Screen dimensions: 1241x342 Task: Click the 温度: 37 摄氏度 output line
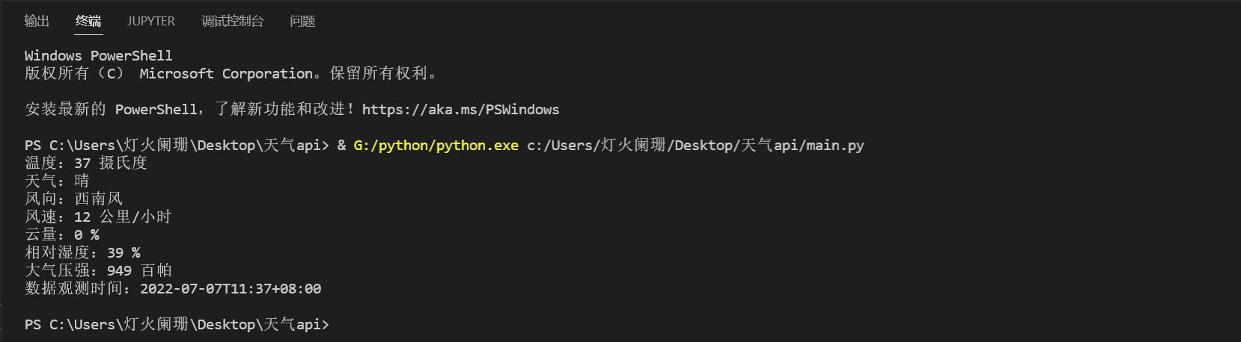tap(86, 164)
